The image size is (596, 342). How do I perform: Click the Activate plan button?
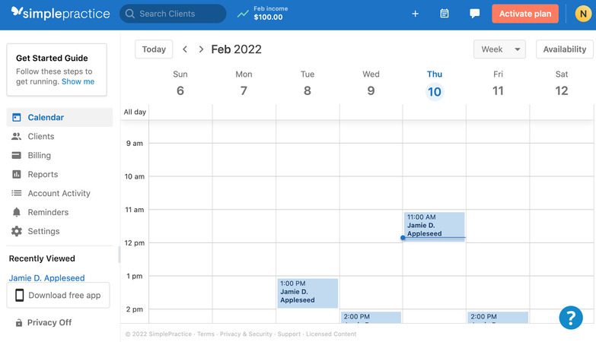(525, 14)
